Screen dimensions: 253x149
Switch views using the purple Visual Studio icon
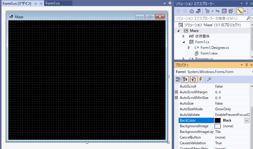coord(198,11)
